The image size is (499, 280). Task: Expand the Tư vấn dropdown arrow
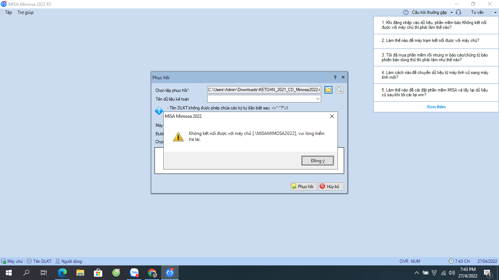495,12
